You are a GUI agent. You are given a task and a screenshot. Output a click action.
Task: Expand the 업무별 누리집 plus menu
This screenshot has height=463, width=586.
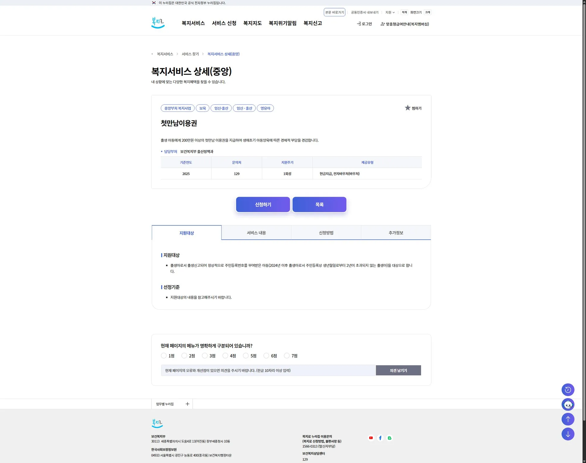188,404
